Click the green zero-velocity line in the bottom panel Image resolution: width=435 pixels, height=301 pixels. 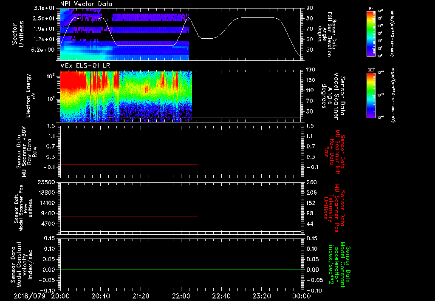click(181, 270)
